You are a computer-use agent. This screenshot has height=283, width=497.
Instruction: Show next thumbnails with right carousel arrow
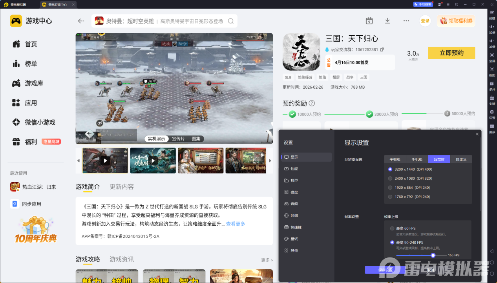[x=270, y=161]
